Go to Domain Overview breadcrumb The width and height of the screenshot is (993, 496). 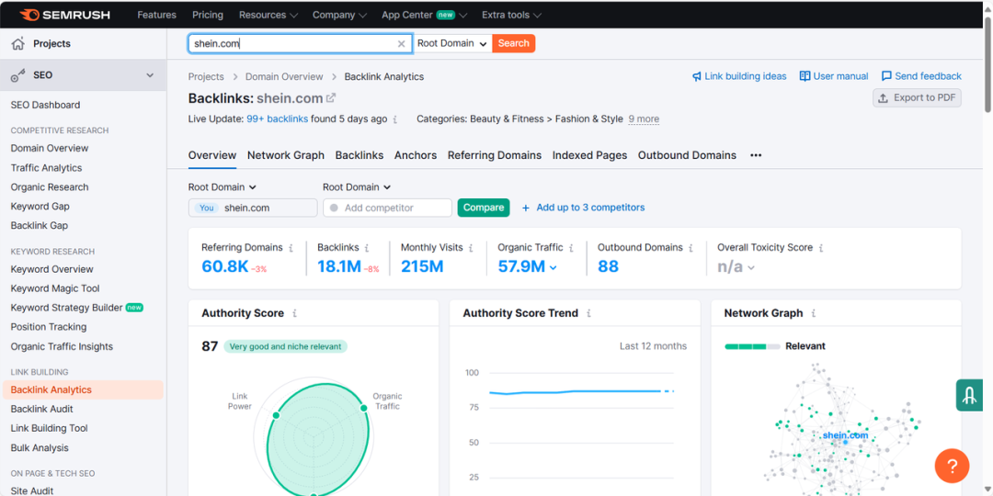284,76
